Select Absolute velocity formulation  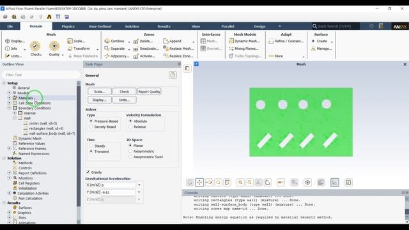point(130,121)
